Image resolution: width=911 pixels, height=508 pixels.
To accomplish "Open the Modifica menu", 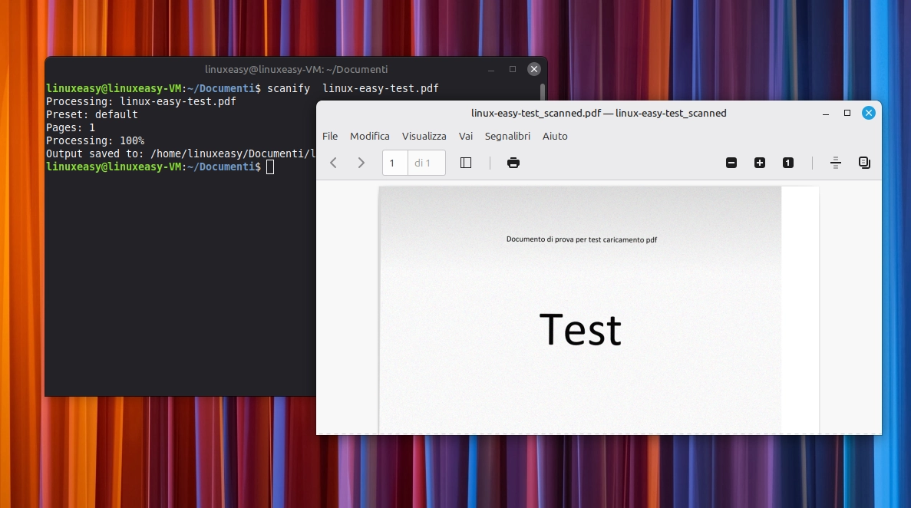I will point(370,136).
